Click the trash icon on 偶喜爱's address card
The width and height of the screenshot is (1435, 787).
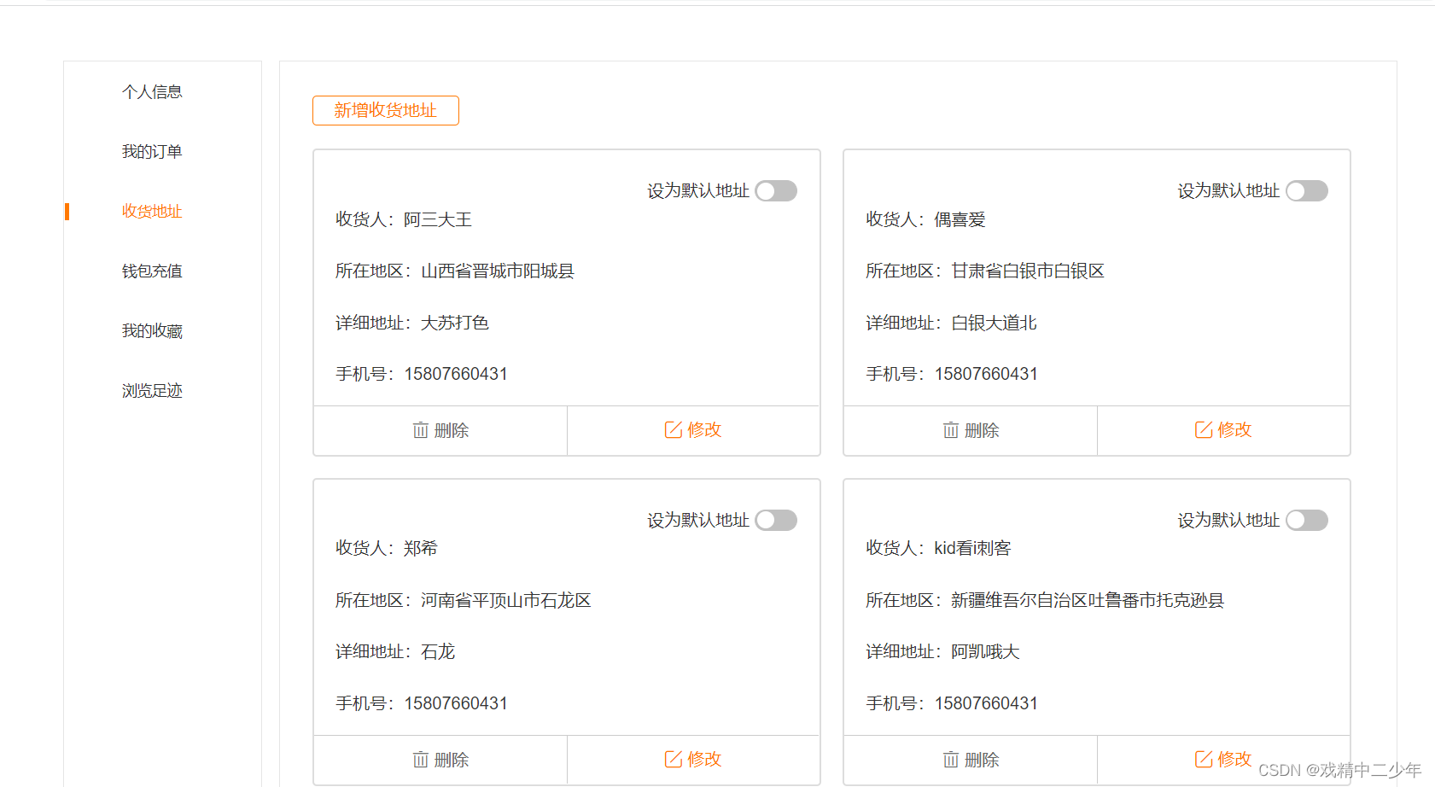coord(950,430)
